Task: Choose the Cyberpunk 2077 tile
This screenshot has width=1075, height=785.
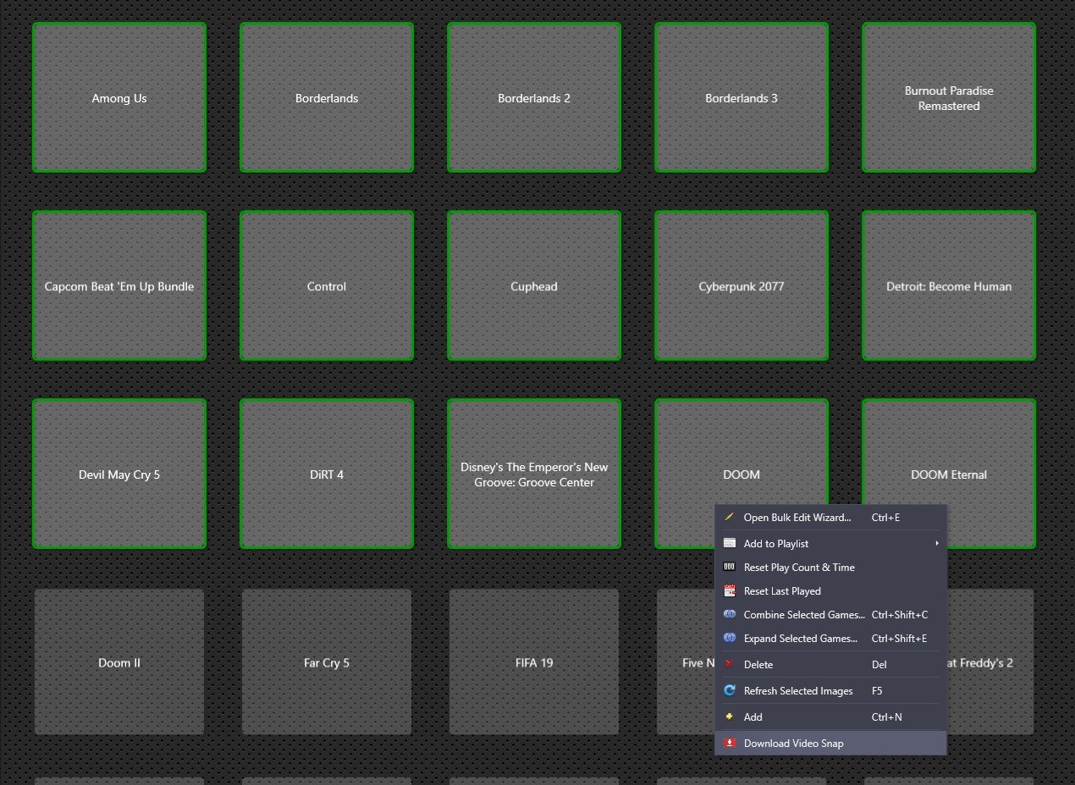Action: click(x=741, y=286)
